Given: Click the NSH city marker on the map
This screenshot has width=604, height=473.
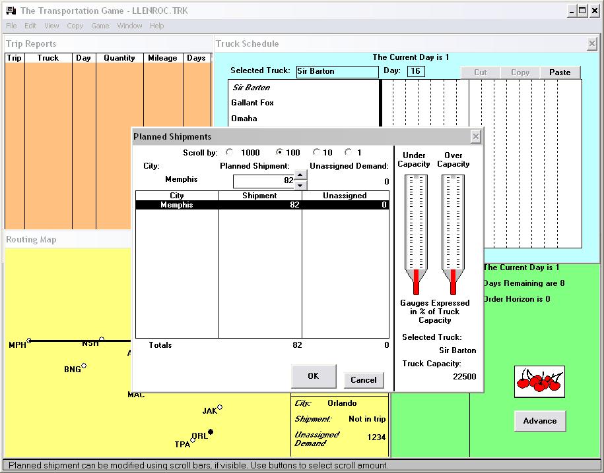Looking at the screenshot, I should point(101,339).
